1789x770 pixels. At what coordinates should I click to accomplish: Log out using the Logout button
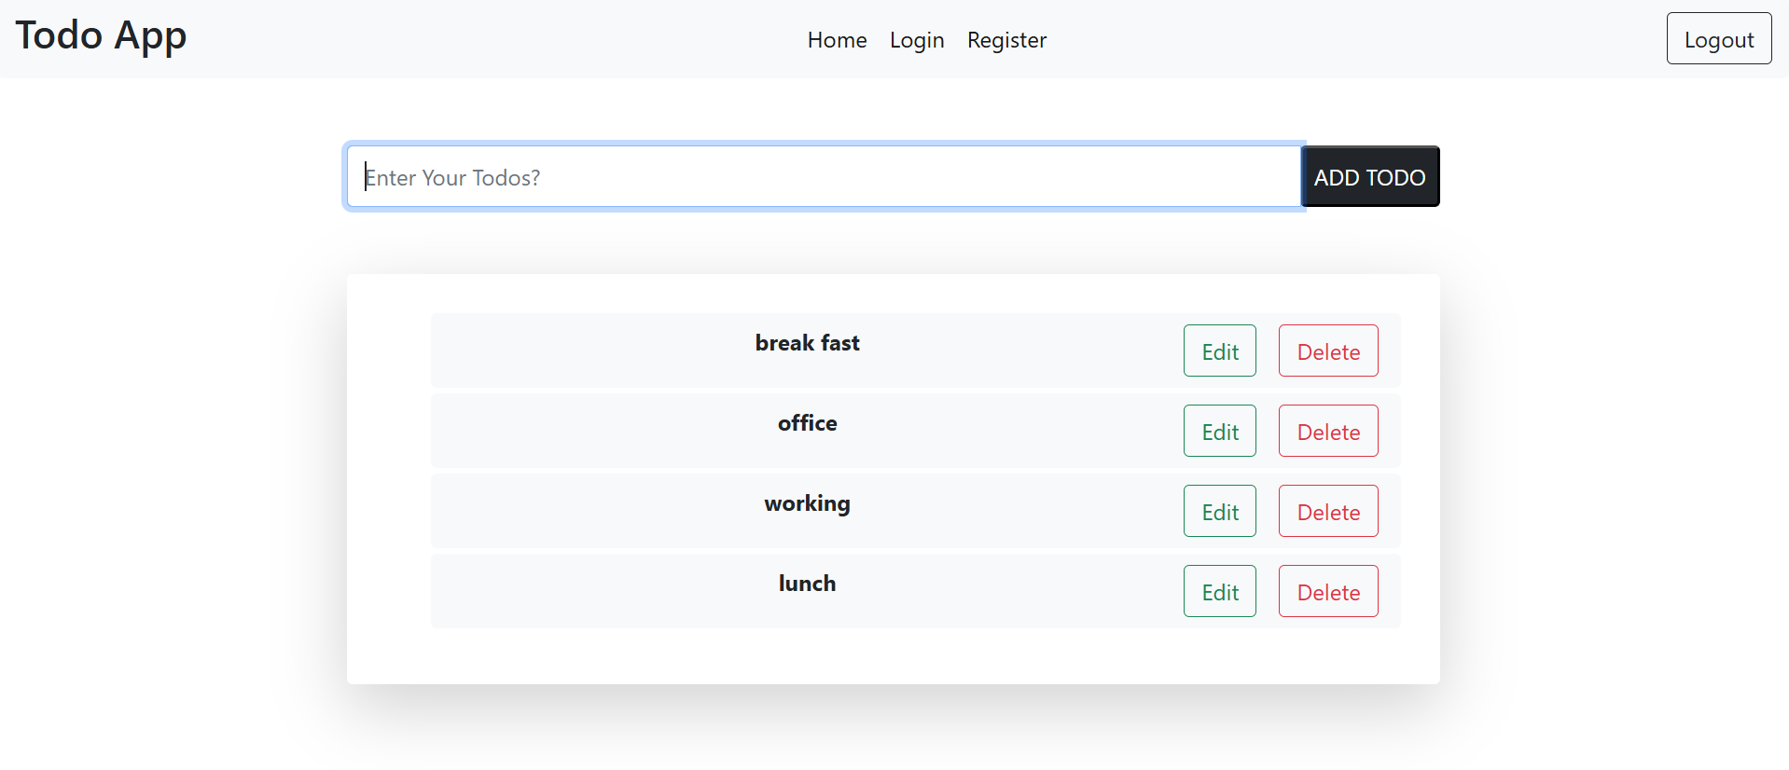1718,39
